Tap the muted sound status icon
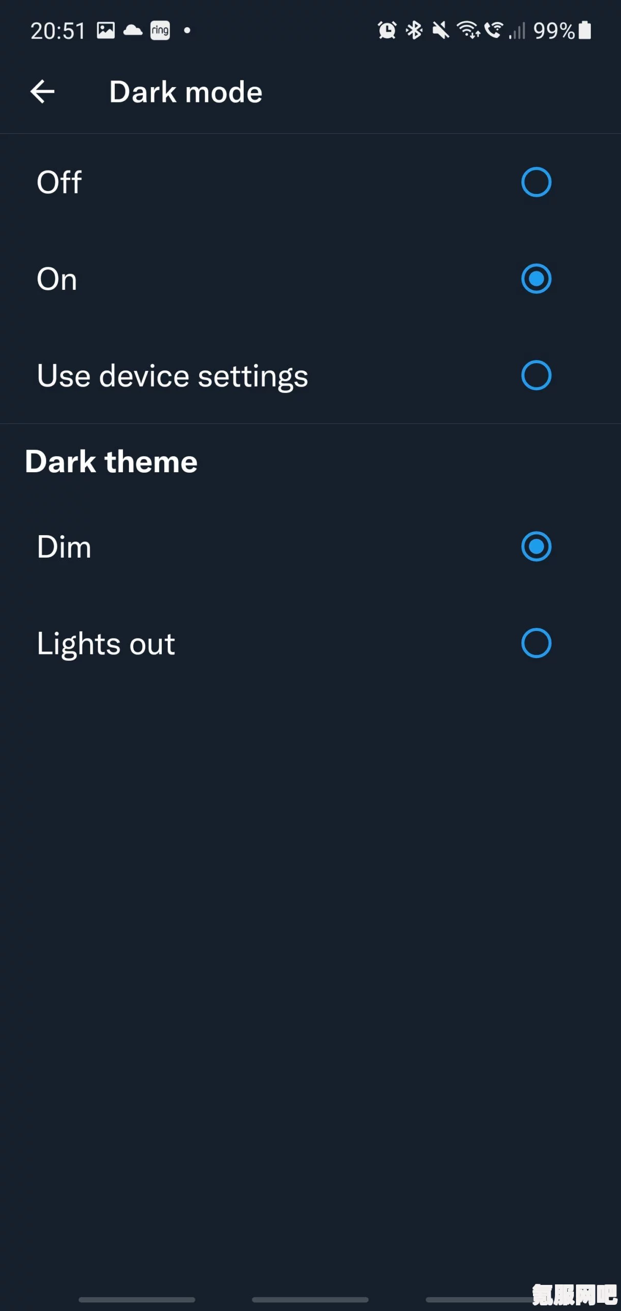Viewport: 621px width, 1311px height. coord(440,30)
